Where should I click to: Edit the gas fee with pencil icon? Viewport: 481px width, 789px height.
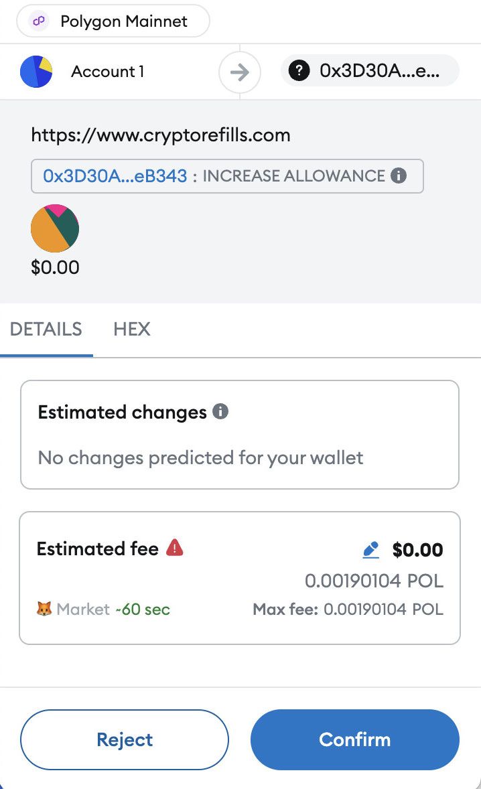(x=370, y=551)
